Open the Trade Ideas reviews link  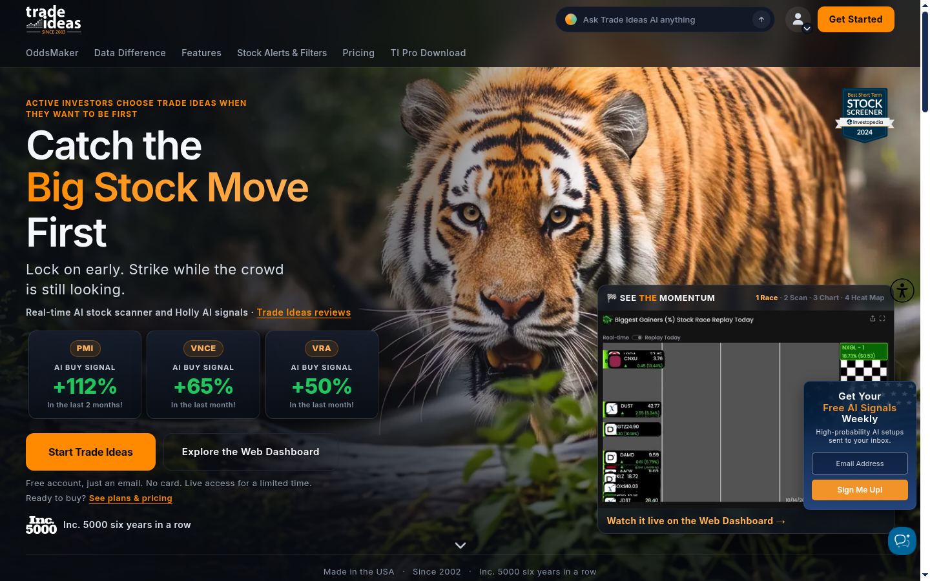pos(304,312)
